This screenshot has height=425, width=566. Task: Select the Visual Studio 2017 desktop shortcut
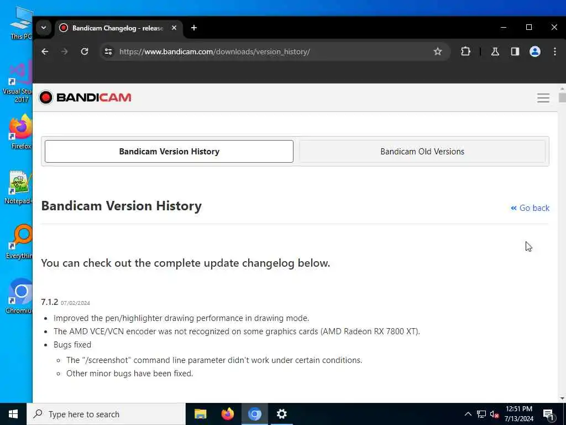tap(17, 82)
